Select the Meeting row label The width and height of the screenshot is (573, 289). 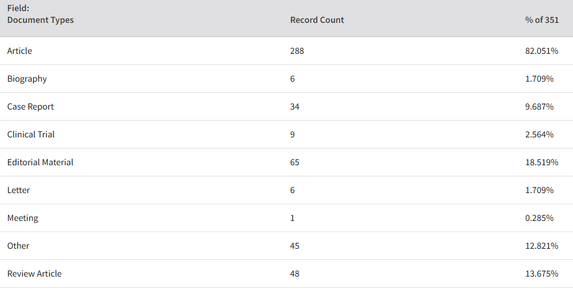(x=23, y=218)
